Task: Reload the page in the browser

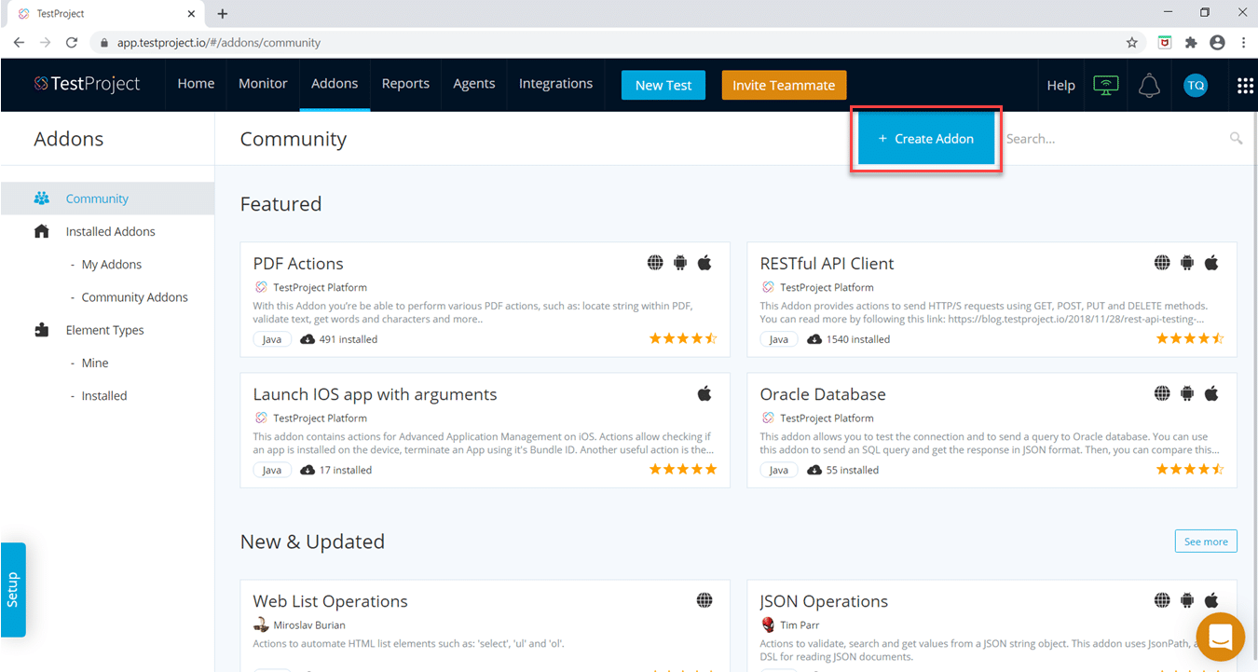Action: click(72, 42)
